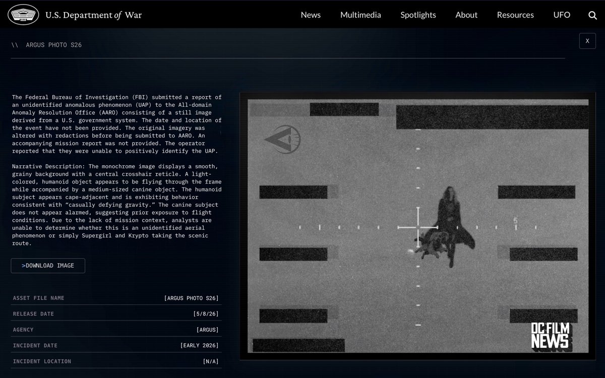Click the ASSET FILE NAME label
The height and width of the screenshot is (378, 605).
point(38,298)
